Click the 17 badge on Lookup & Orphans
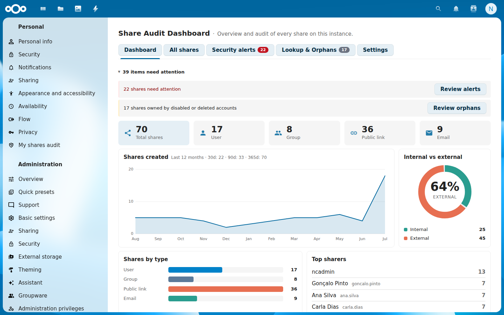Screen dimensions: 504x315 point(344,50)
